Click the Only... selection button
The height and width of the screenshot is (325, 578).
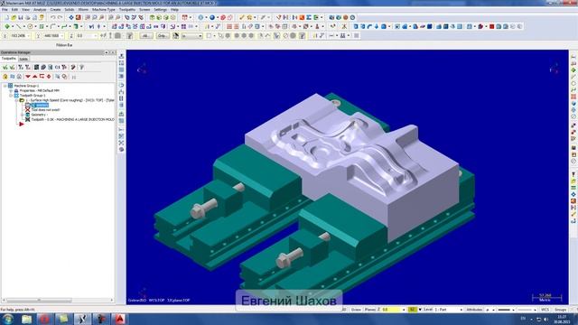[163, 36]
